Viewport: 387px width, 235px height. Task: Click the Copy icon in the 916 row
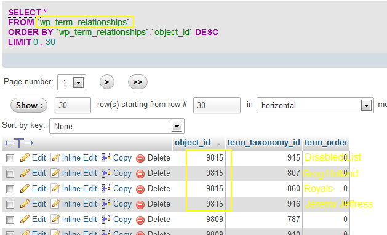tap(106, 204)
